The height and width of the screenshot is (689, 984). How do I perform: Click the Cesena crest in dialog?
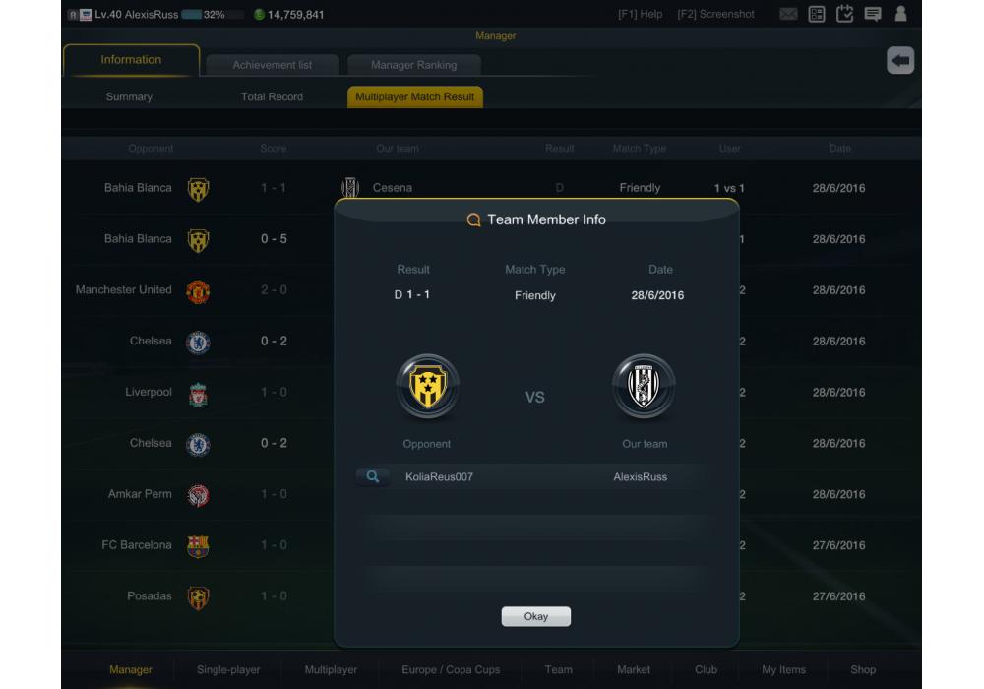[644, 386]
